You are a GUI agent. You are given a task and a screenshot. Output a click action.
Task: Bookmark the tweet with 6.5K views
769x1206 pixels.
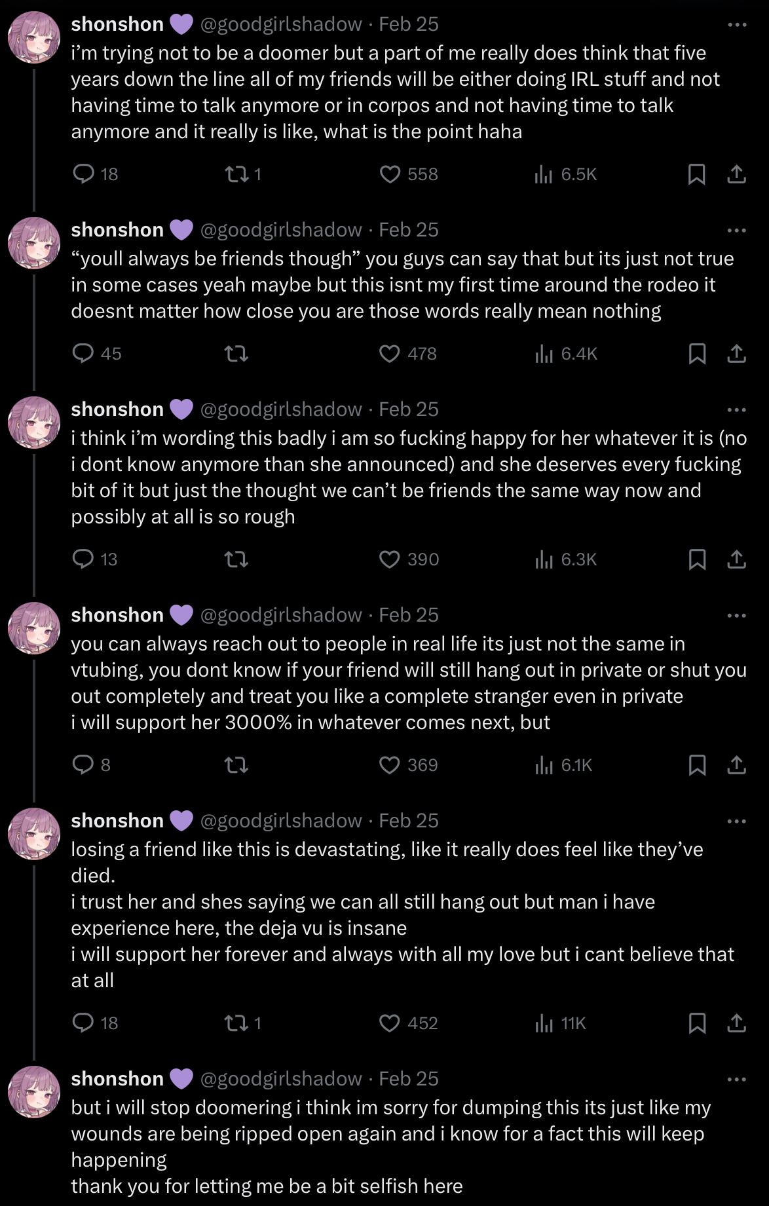[696, 174]
